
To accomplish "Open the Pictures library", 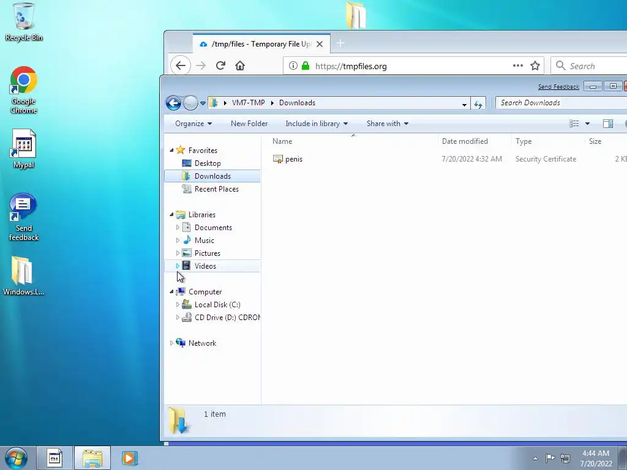I will pyautogui.click(x=207, y=253).
